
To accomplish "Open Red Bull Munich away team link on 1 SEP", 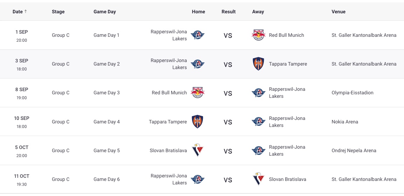I will (x=286, y=35).
